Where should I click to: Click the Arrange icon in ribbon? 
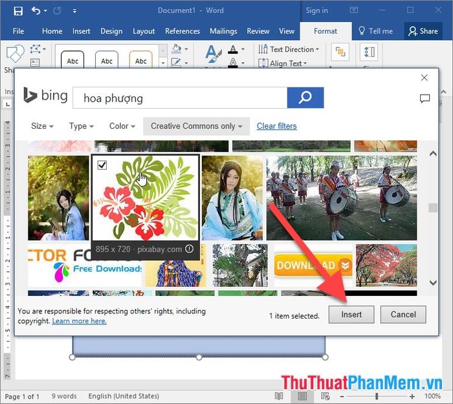point(340,52)
